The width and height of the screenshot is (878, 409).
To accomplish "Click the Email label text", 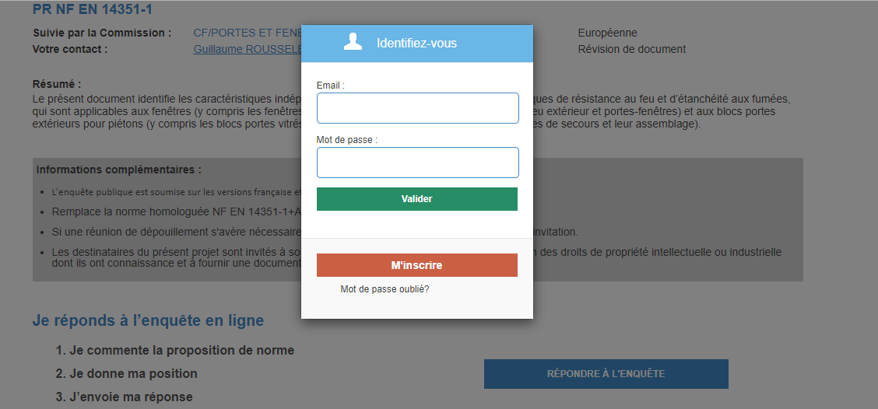I will (x=330, y=86).
